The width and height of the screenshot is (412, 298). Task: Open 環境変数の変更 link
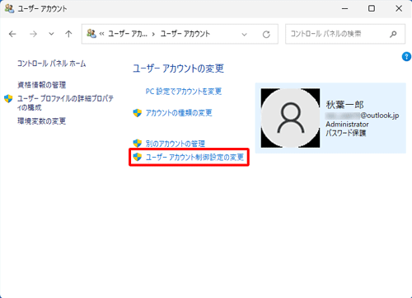[42, 121]
